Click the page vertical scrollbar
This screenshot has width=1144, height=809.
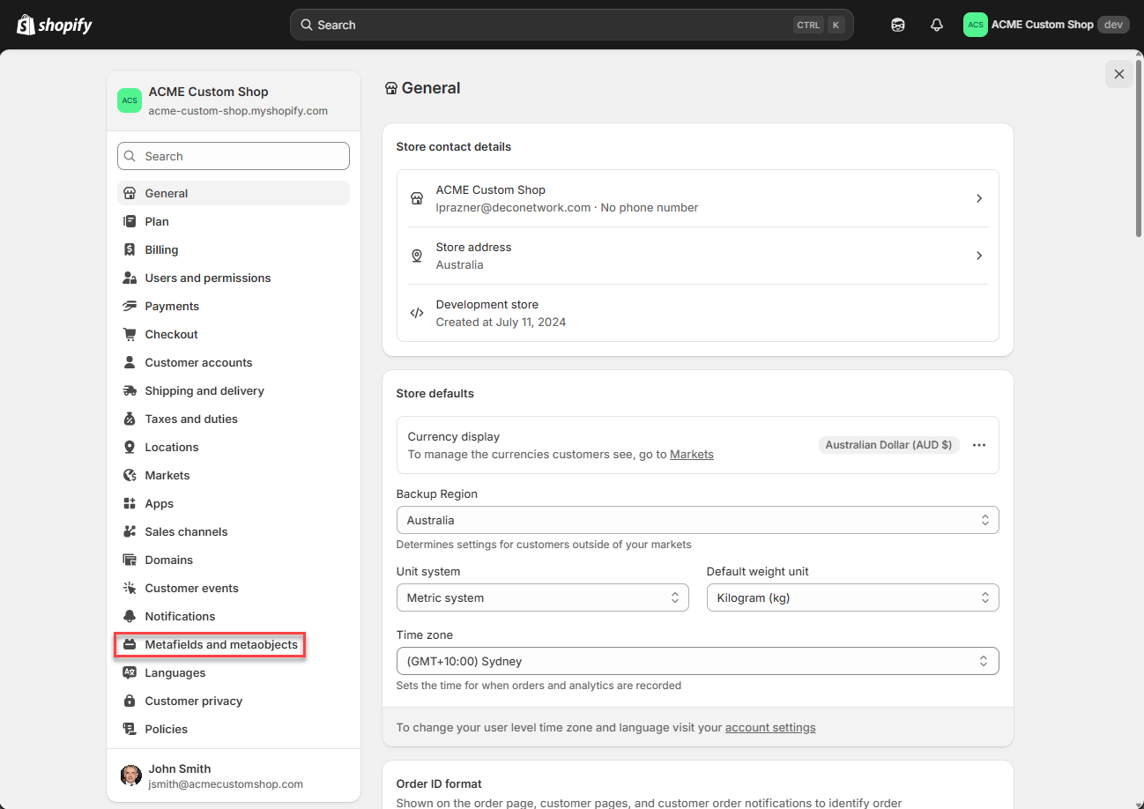point(1139,150)
